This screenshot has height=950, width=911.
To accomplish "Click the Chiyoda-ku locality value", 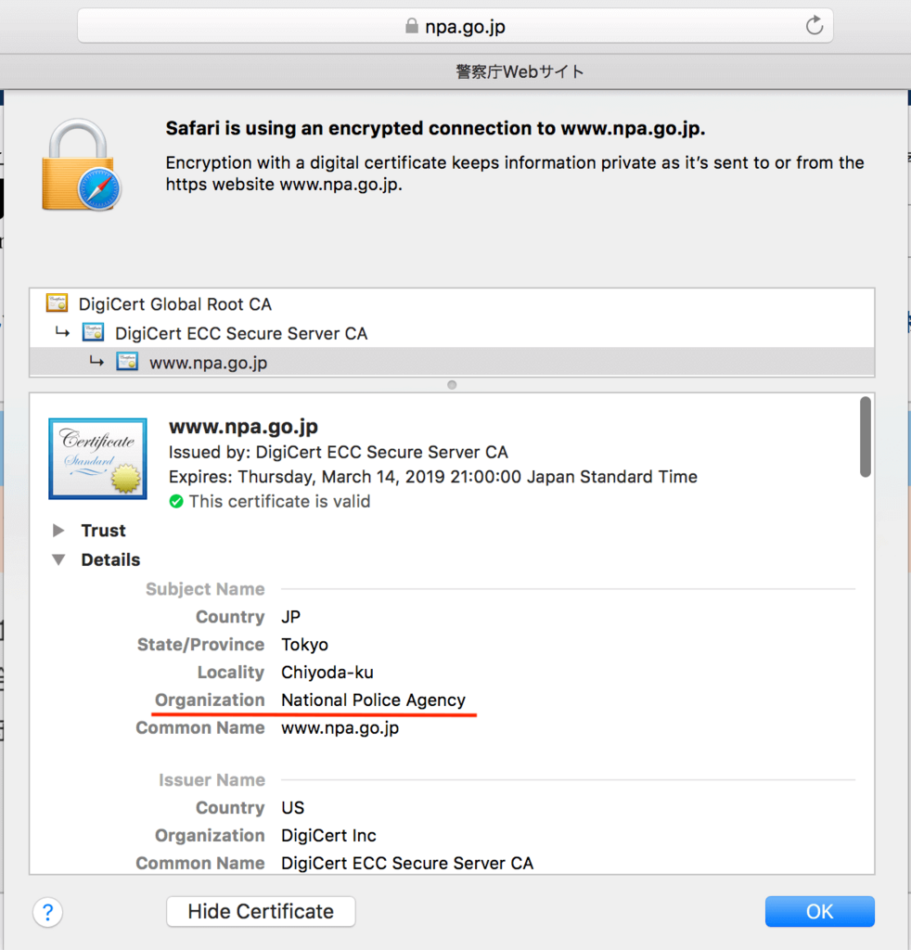I will pos(327,672).
